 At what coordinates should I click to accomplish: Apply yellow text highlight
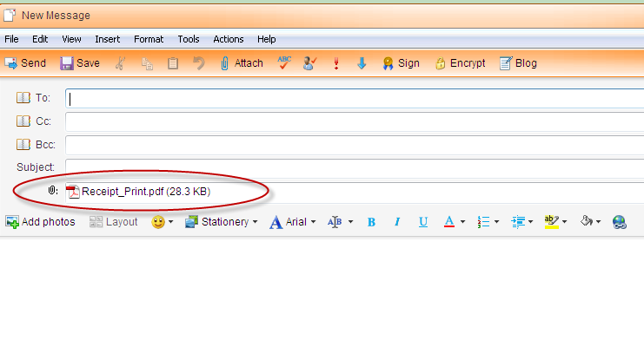tap(552, 222)
